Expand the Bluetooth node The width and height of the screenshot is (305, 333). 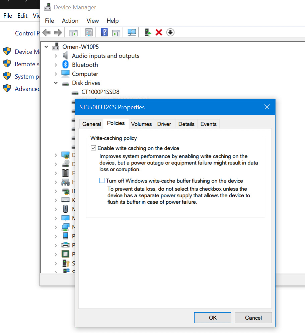[x=56, y=65]
